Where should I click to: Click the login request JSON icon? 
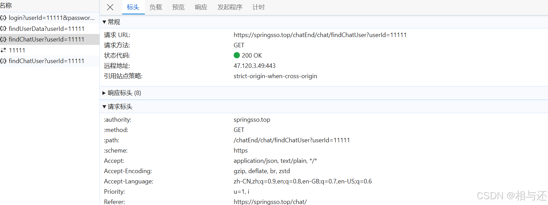coord(3,18)
